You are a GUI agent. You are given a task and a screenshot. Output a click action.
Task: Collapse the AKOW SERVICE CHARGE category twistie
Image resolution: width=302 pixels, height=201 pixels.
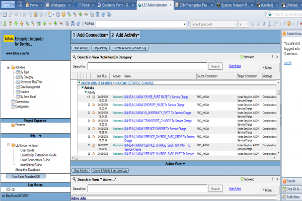tap(79, 83)
